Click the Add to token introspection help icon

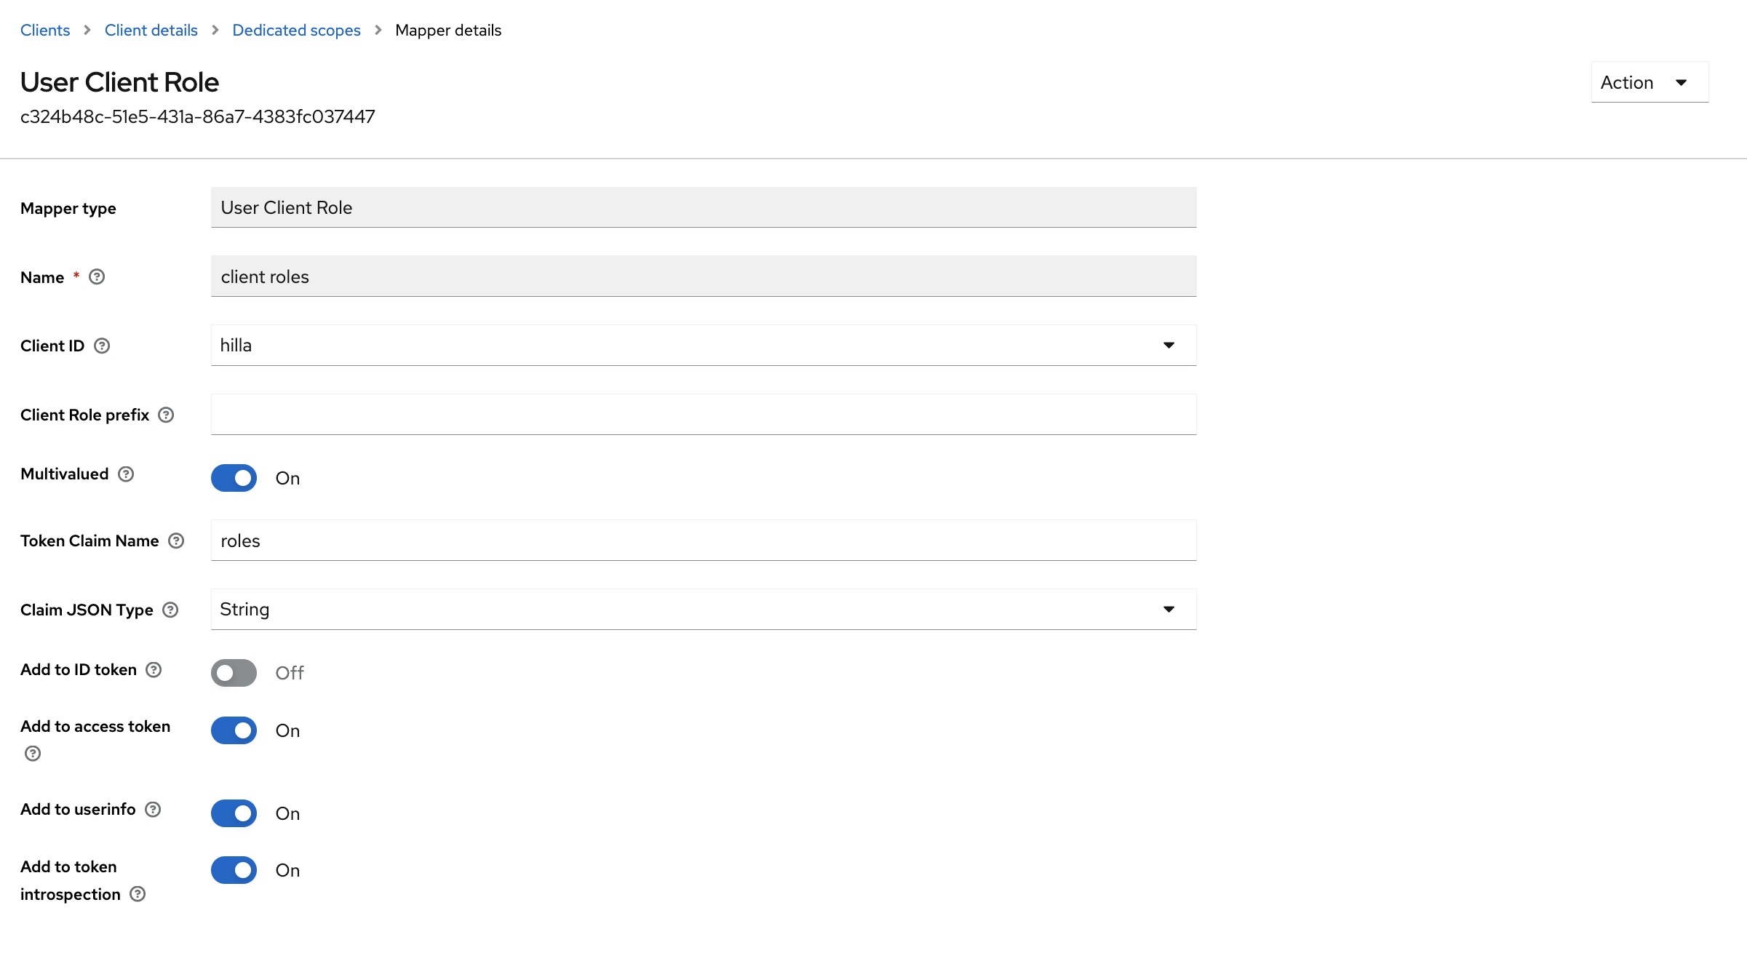click(x=138, y=894)
